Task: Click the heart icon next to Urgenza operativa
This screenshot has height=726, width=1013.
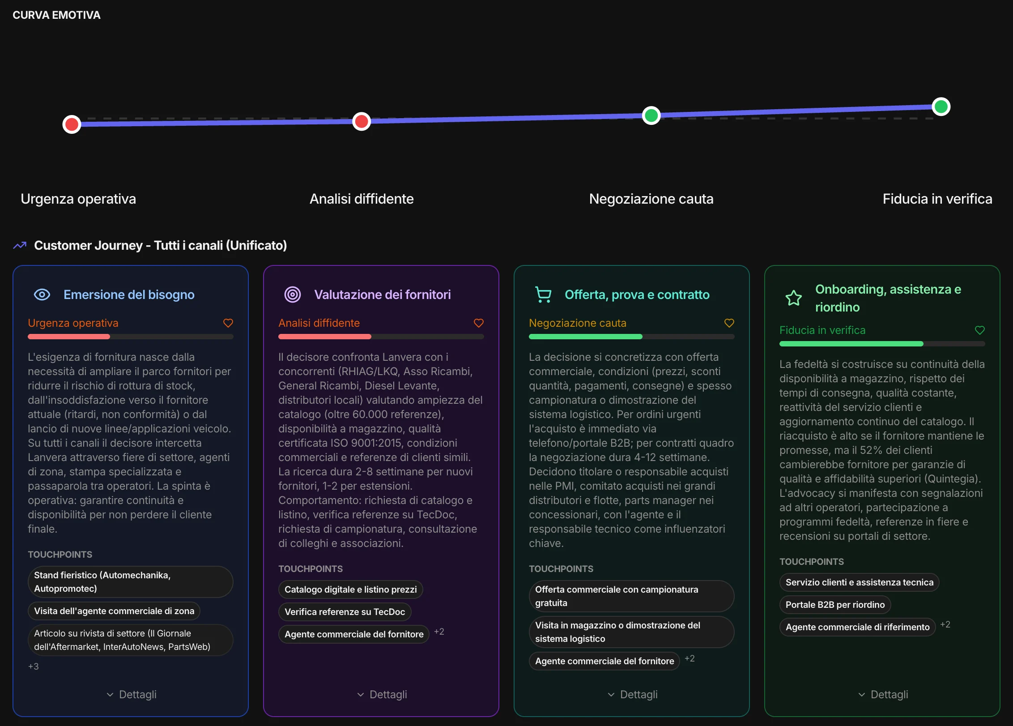Action: (x=228, y=323)
